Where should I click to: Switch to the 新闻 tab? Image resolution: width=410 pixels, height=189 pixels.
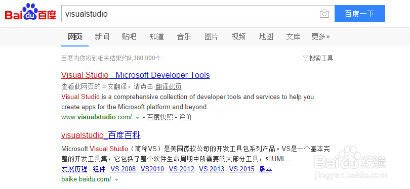(x=102, y=37)
